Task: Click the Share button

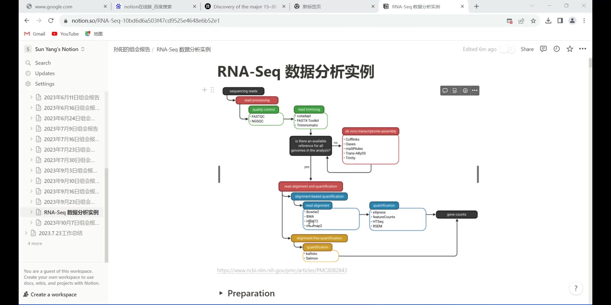Action: pos(527,49)
